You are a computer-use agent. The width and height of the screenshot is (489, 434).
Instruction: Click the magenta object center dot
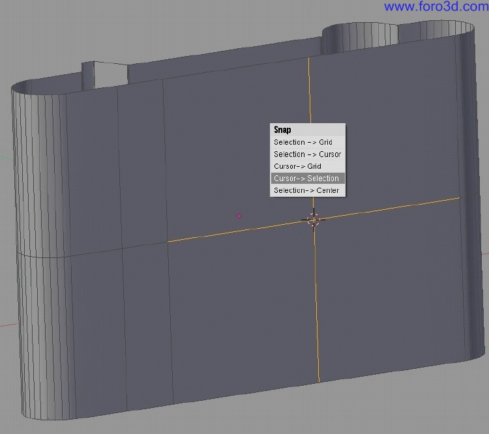click(x=239, y=216)
